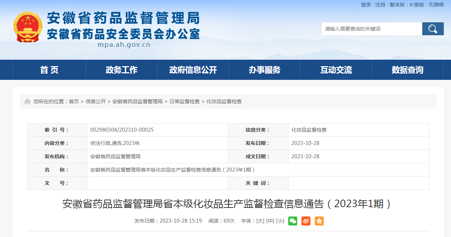Switch to 繁体版 version
Screen dimensions: 451x237
(397, 5)
